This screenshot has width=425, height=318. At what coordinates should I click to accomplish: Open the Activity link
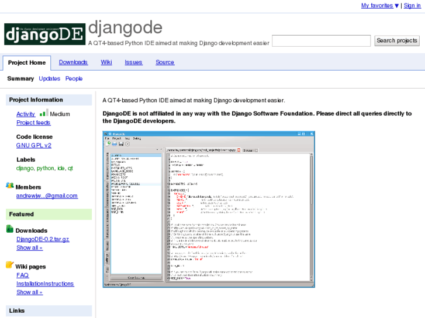[x=26, y=114]
